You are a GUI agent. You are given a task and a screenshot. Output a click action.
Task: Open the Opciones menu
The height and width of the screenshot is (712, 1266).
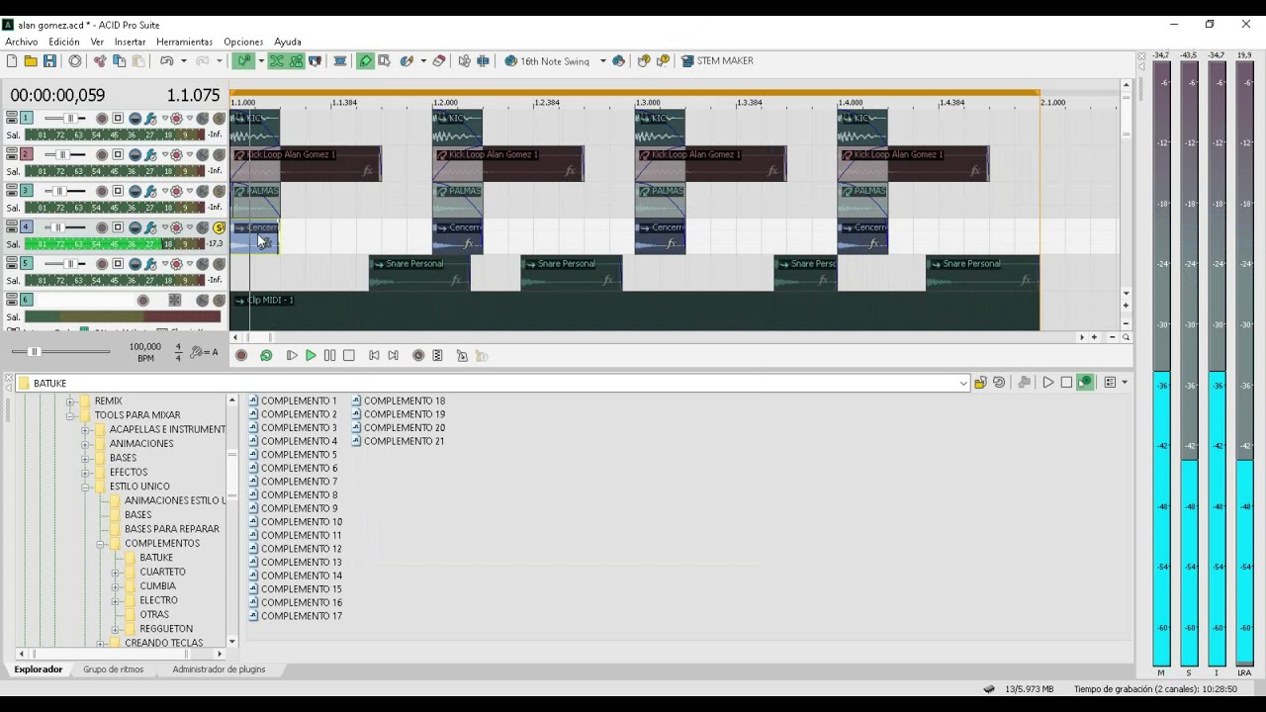click(x=243, y=42)
